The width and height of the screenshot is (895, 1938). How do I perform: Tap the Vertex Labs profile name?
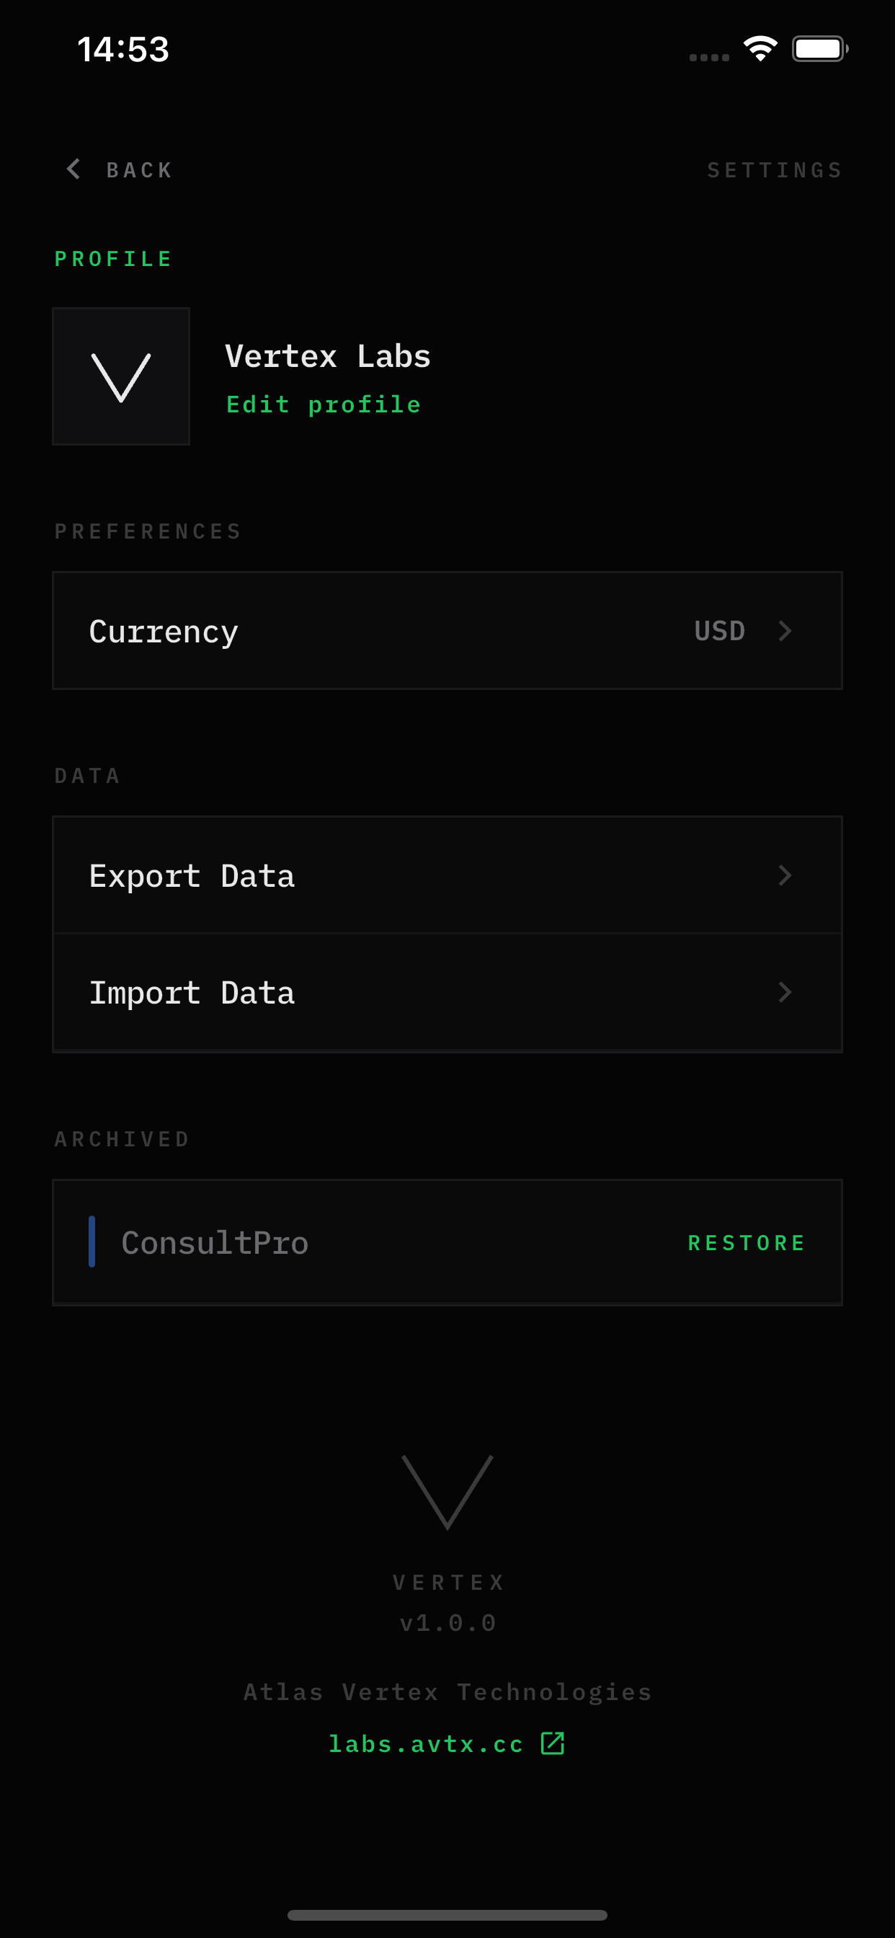coord(328,356)
